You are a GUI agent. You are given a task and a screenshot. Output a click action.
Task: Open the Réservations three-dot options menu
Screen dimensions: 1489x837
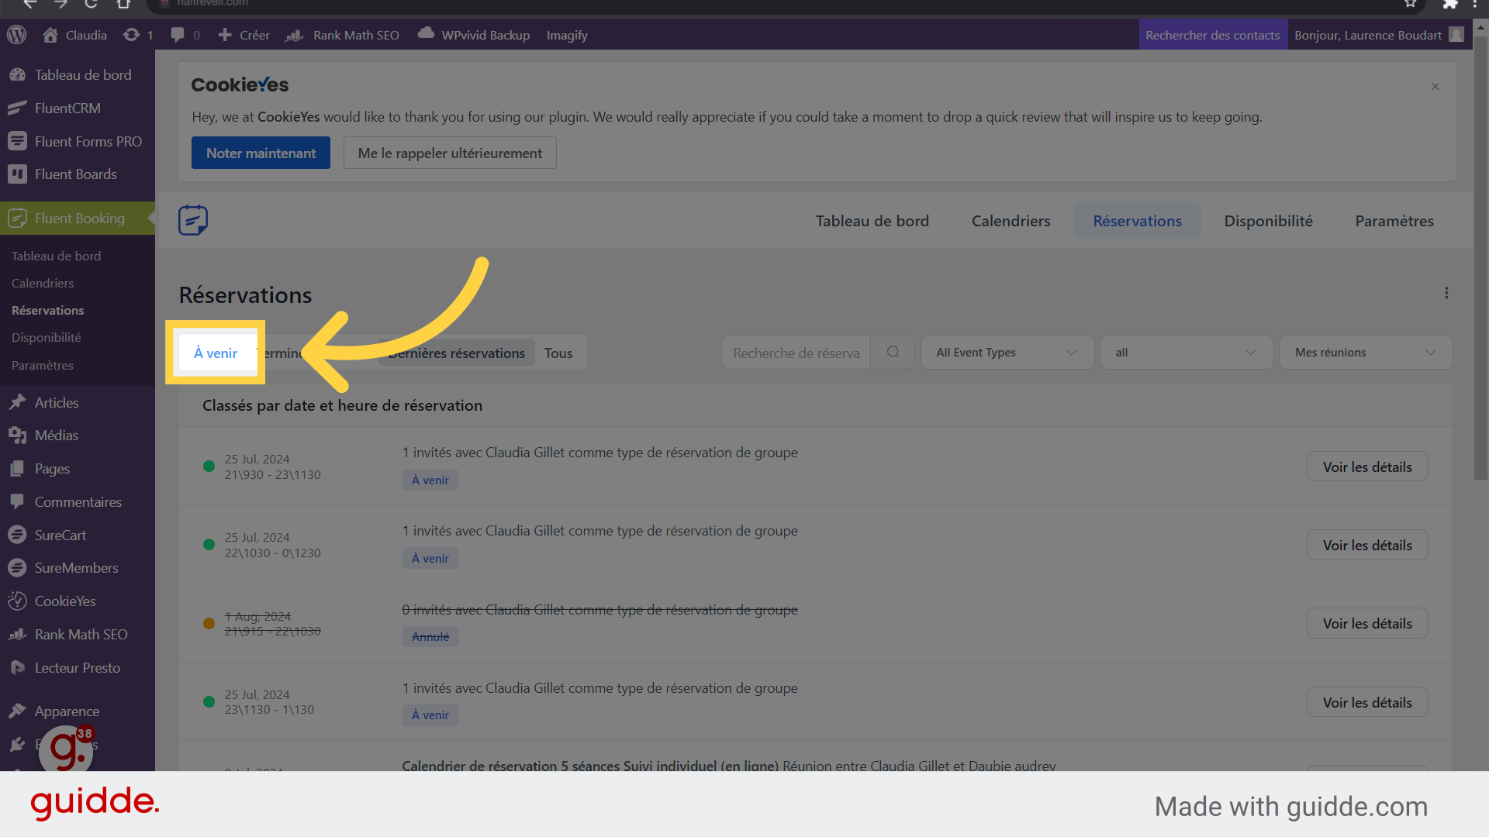coord(1446,293)
